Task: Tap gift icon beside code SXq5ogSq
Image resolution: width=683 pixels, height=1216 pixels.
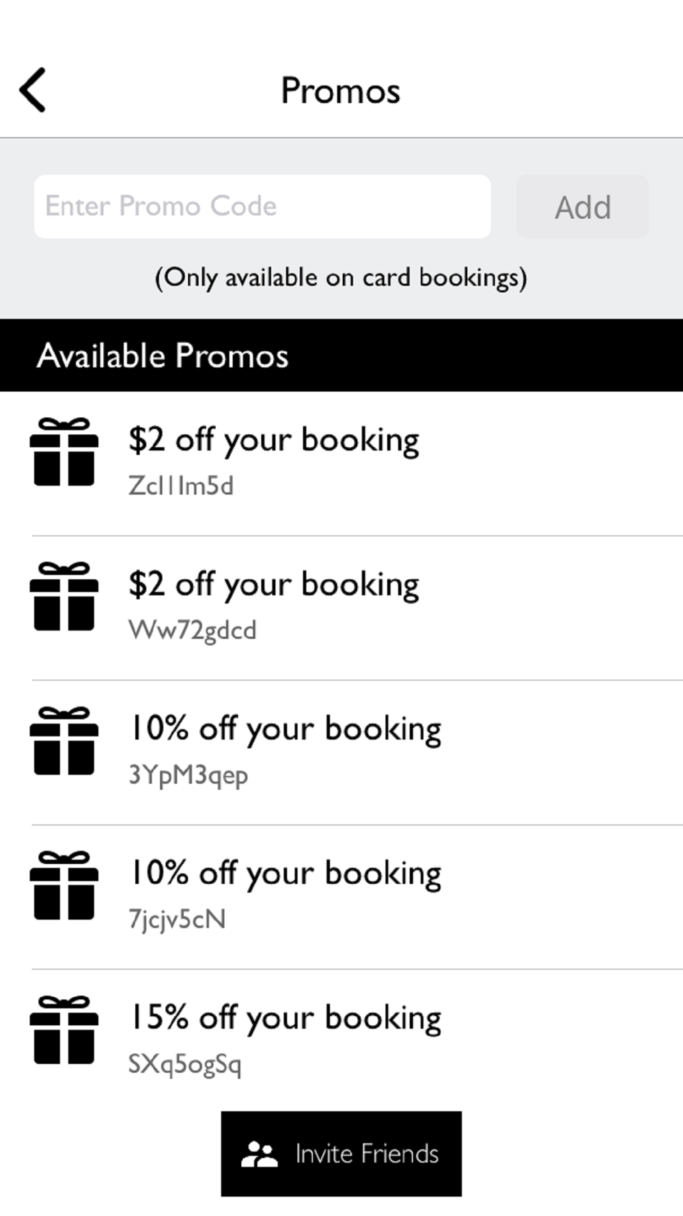Action: 64,1030
